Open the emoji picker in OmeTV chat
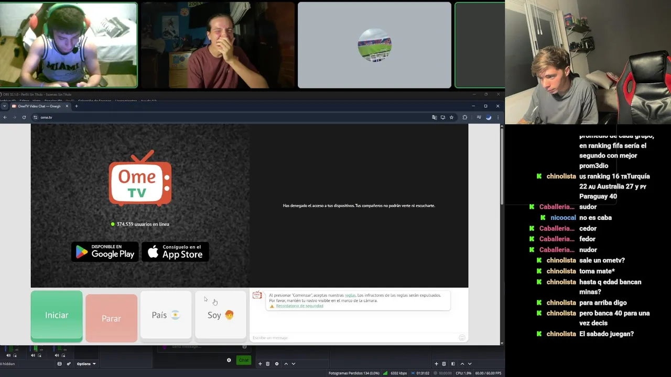 coord(462,338)
